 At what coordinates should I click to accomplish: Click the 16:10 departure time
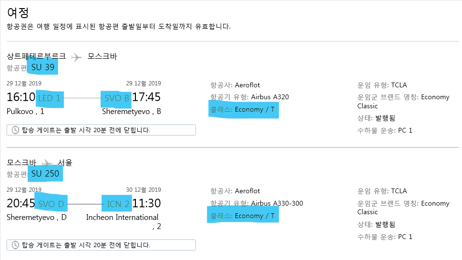click(21, 97)
